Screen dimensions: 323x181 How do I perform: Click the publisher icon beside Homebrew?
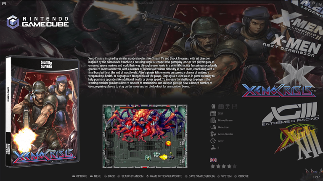213,127
